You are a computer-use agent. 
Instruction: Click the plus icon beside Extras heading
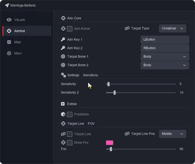[63, 104]
